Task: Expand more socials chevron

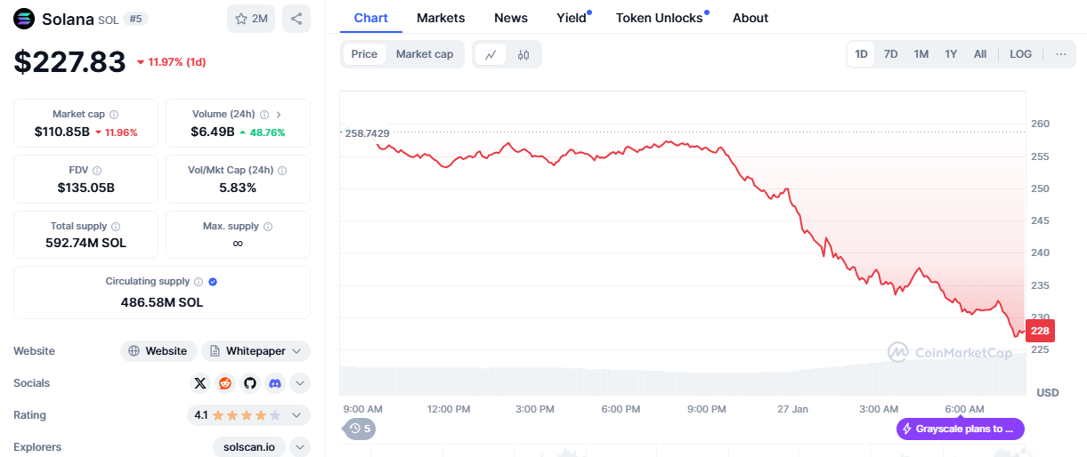Action: point(300,383)
